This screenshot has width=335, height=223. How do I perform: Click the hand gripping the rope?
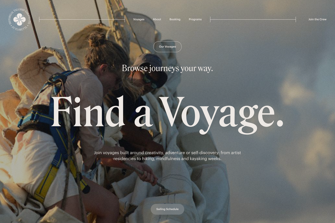[147, 174]
